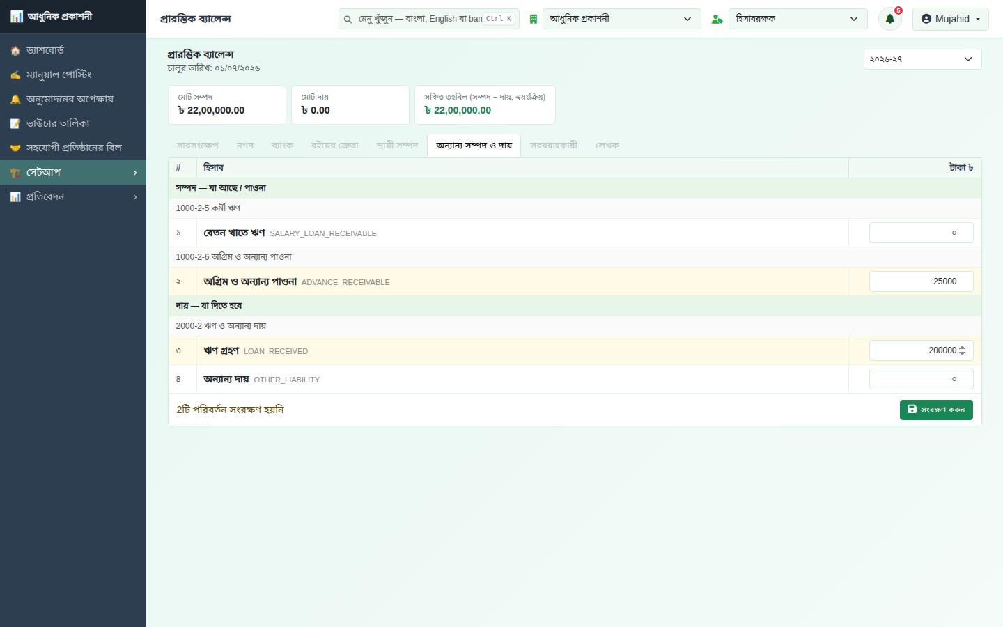This screenshot has width=1003, height=627.
Task: Click the সঞ্চিত তহবিল summary card
Action: [485, 105]
